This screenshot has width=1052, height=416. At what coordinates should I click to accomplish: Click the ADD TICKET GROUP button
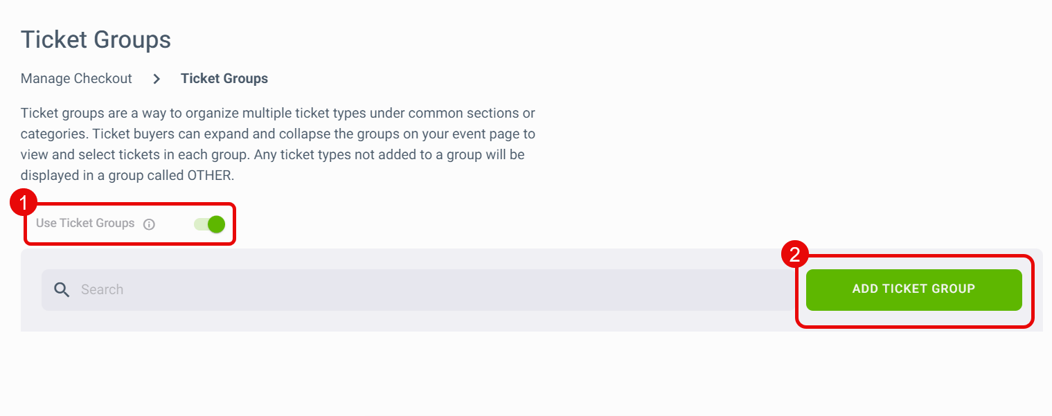[913, 289]
